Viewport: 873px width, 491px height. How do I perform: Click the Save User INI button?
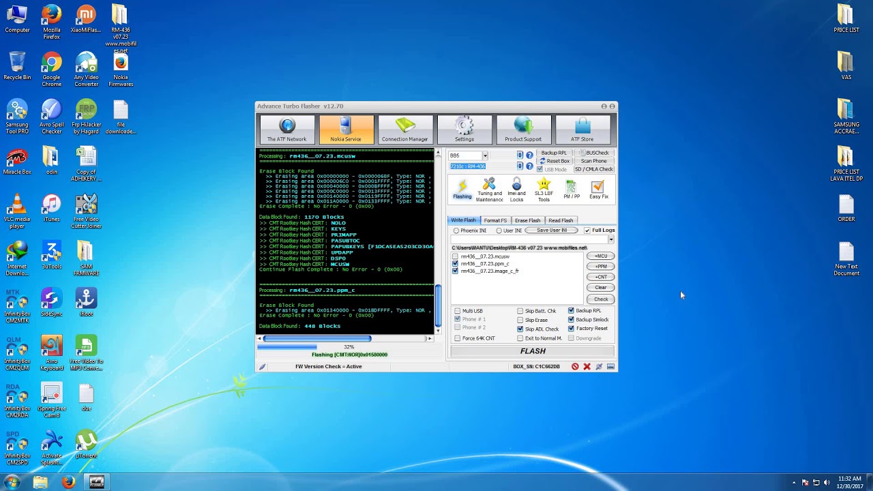(552, 230)
